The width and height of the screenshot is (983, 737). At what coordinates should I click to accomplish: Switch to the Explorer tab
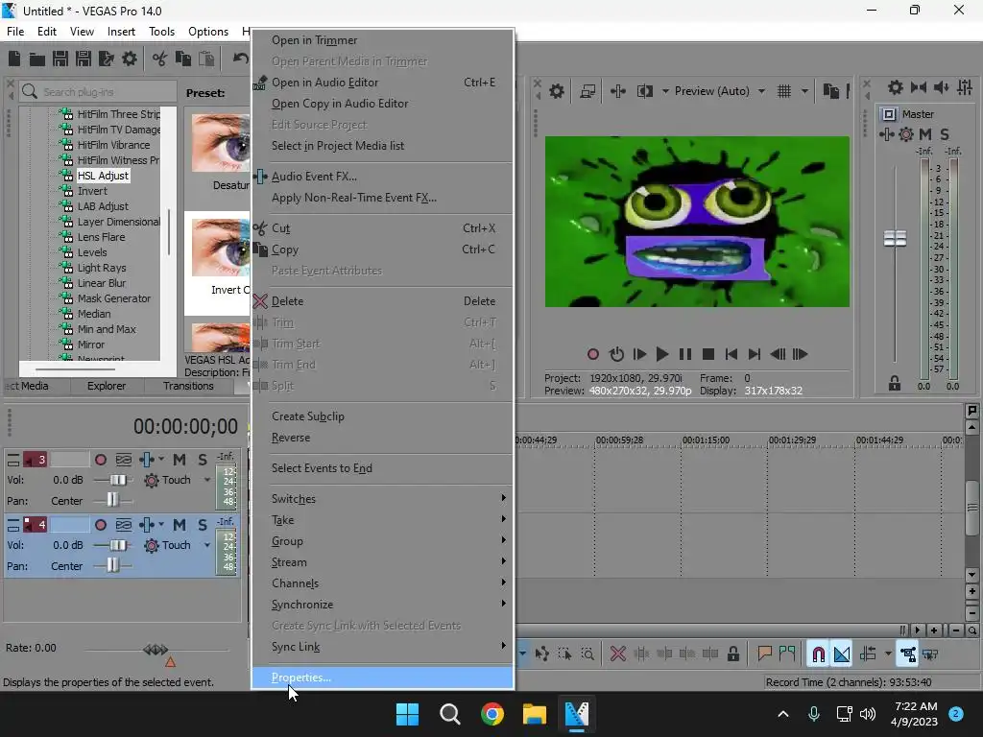pyautogui.click(x=107, y=386)
